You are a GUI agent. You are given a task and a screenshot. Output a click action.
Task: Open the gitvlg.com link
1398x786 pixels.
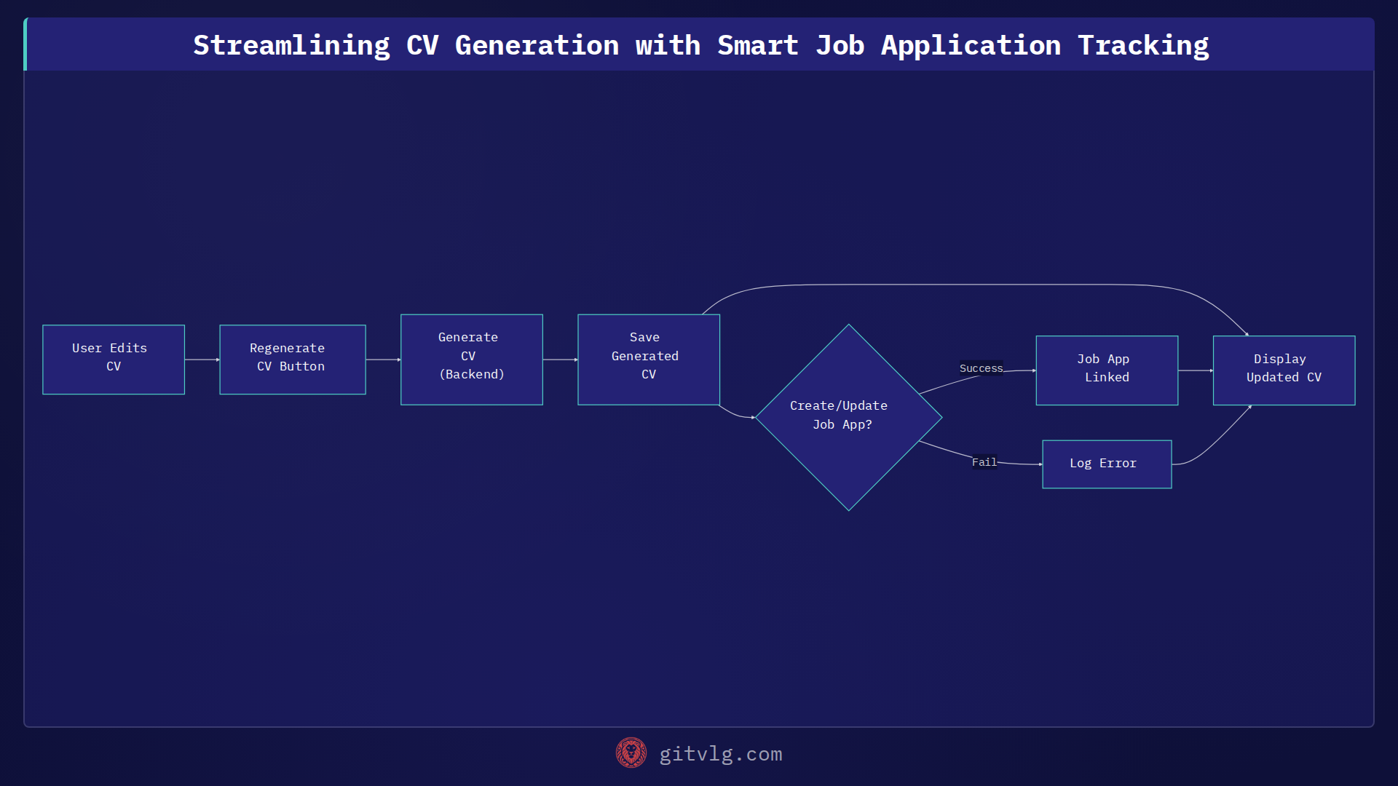(720, 754)
